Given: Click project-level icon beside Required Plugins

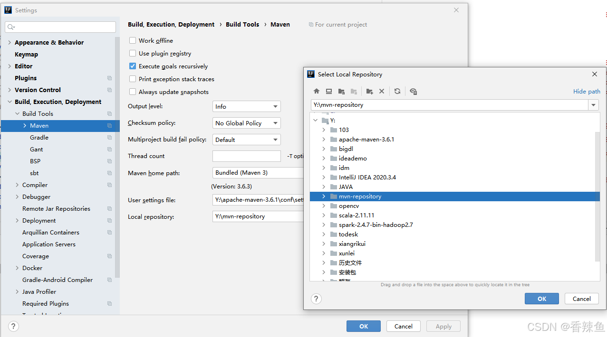Looking at the screenshot, I should pyautogui.click(x=109, y=303).
